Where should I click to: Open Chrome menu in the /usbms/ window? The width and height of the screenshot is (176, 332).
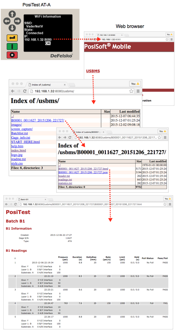coord(138,91)
